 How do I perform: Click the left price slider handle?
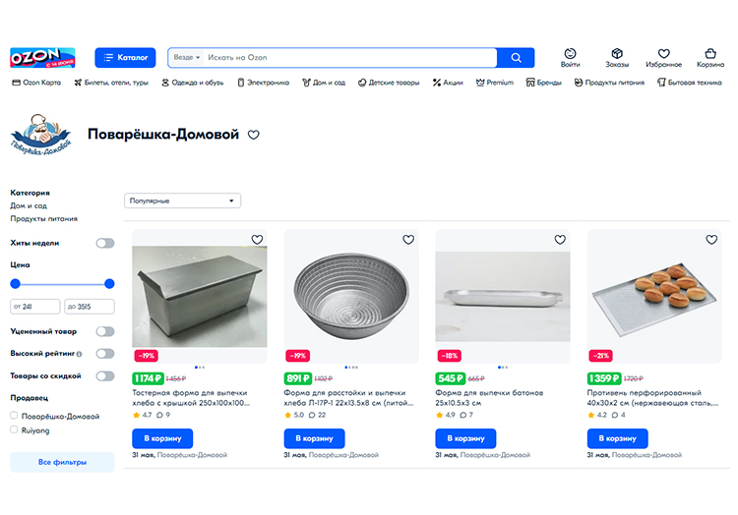pyautogui.click(x=16, y=284)
